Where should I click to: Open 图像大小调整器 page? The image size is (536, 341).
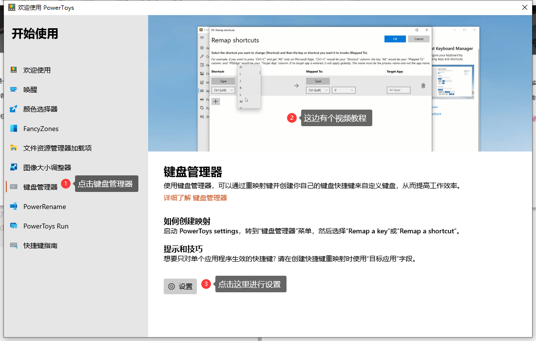point(47,168)
